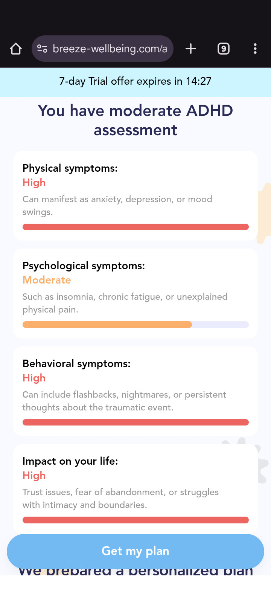The height and width of the screenshot is (607, 271).
Task: Select the Psychological symptoms card heading
Action: pos(84,266)
